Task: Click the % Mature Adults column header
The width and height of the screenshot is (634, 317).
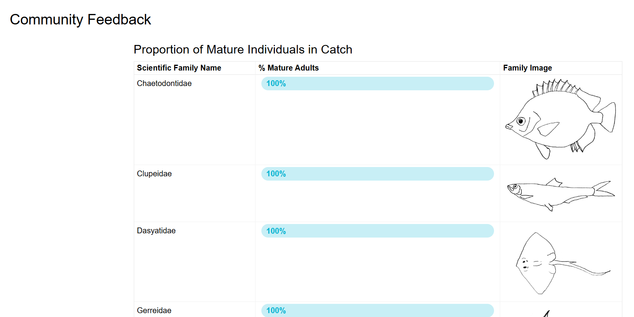Action: coord(289,68)
